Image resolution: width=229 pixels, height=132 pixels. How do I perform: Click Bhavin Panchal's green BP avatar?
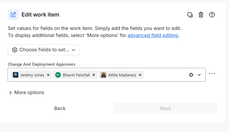tap(58, 75)
